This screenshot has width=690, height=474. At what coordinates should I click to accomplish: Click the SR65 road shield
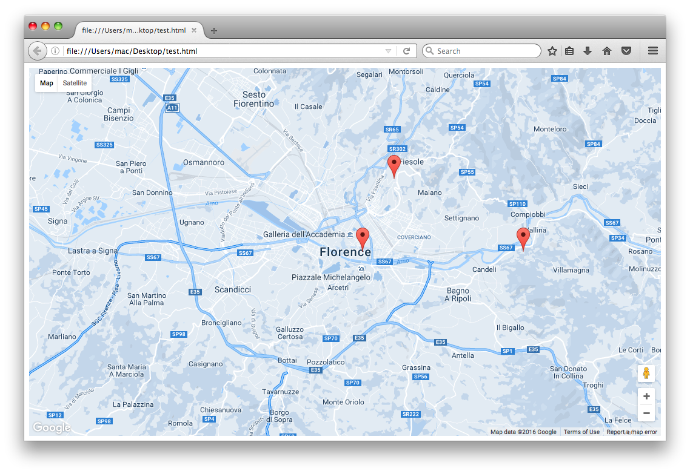point(392,130)
